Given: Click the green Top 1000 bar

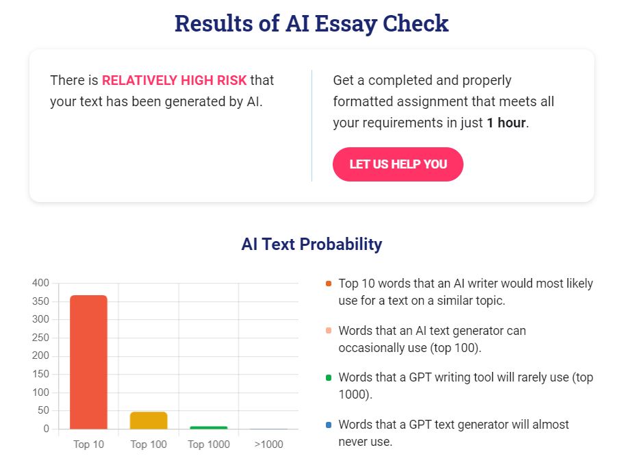Looking at the screenshot, I should (x=209, y=427).
